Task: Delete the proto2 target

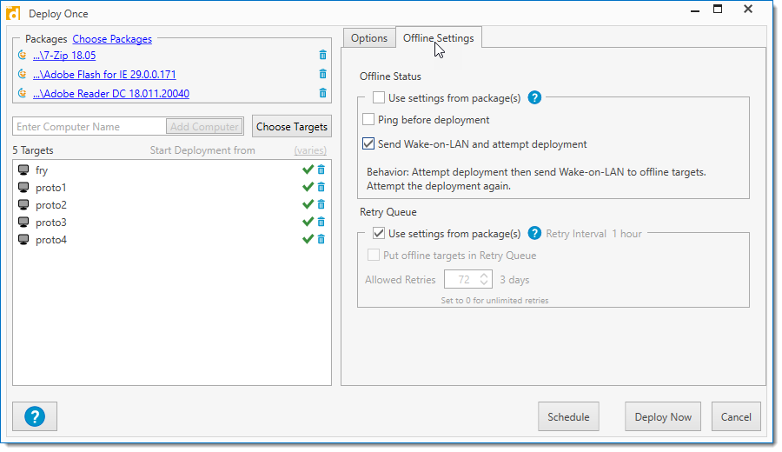Action: click(321, 205)
